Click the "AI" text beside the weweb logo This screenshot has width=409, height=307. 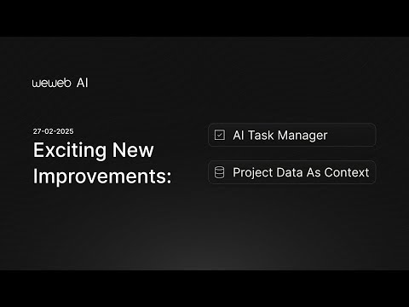(83, 83)
